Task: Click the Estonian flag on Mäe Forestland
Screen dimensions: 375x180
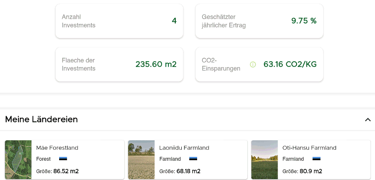Action: pyautogui.click(x=63, y=159)
